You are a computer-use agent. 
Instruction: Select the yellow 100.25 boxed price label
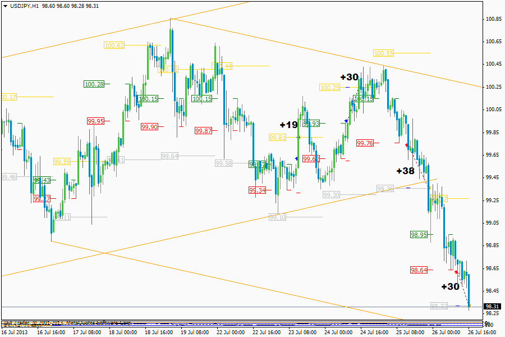[330, 88]
